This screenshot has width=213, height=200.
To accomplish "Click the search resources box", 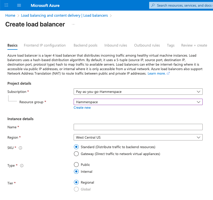I will tap(181, 5).
